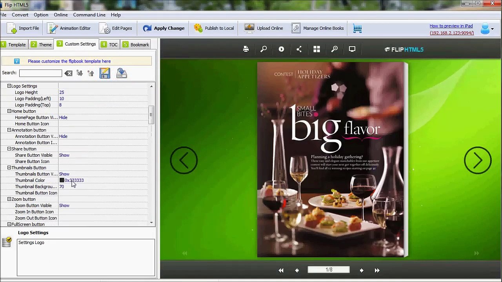Collapse the Home button group
The width and height of the screenshot is (502, 282).
[x=9, y=111]
